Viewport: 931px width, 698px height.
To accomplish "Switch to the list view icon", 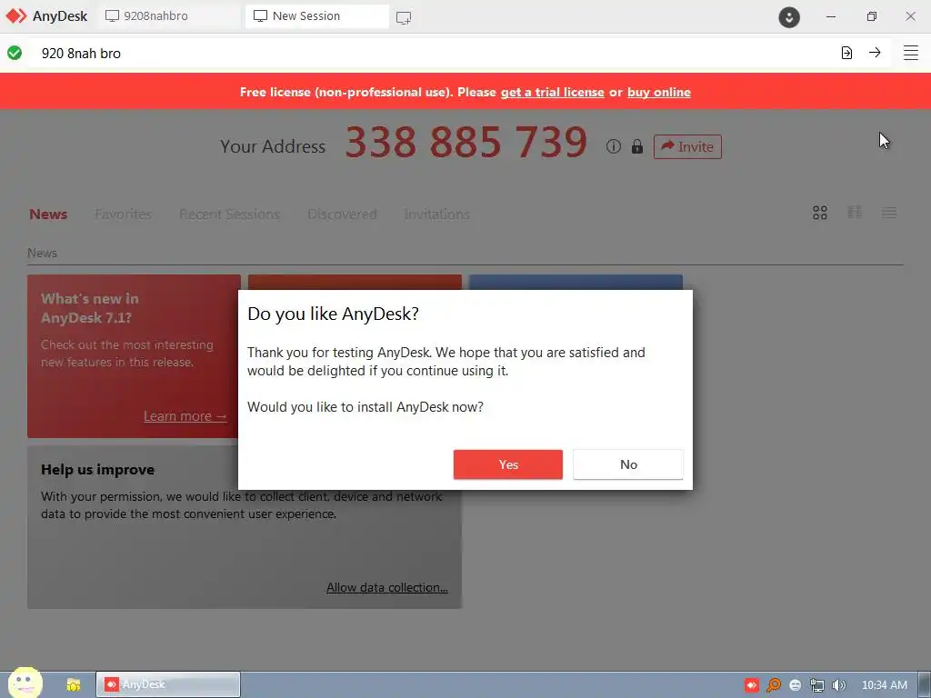I will 889,213.
